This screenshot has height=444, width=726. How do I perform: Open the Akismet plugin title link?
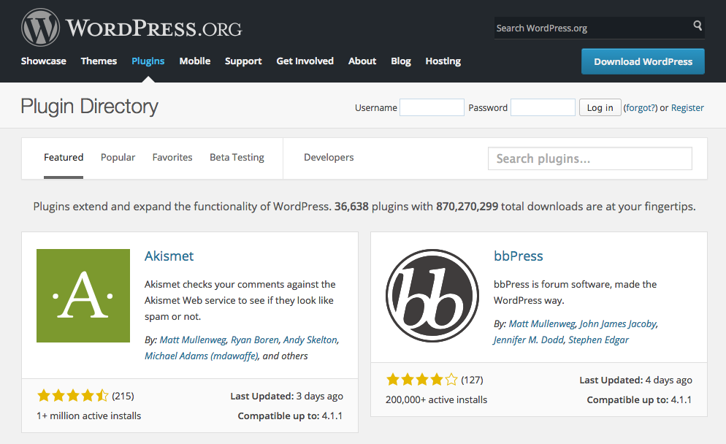(169, 256)
